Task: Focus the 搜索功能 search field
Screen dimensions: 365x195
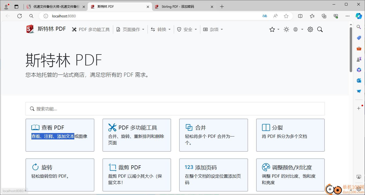Action: [x=175, y=109]
